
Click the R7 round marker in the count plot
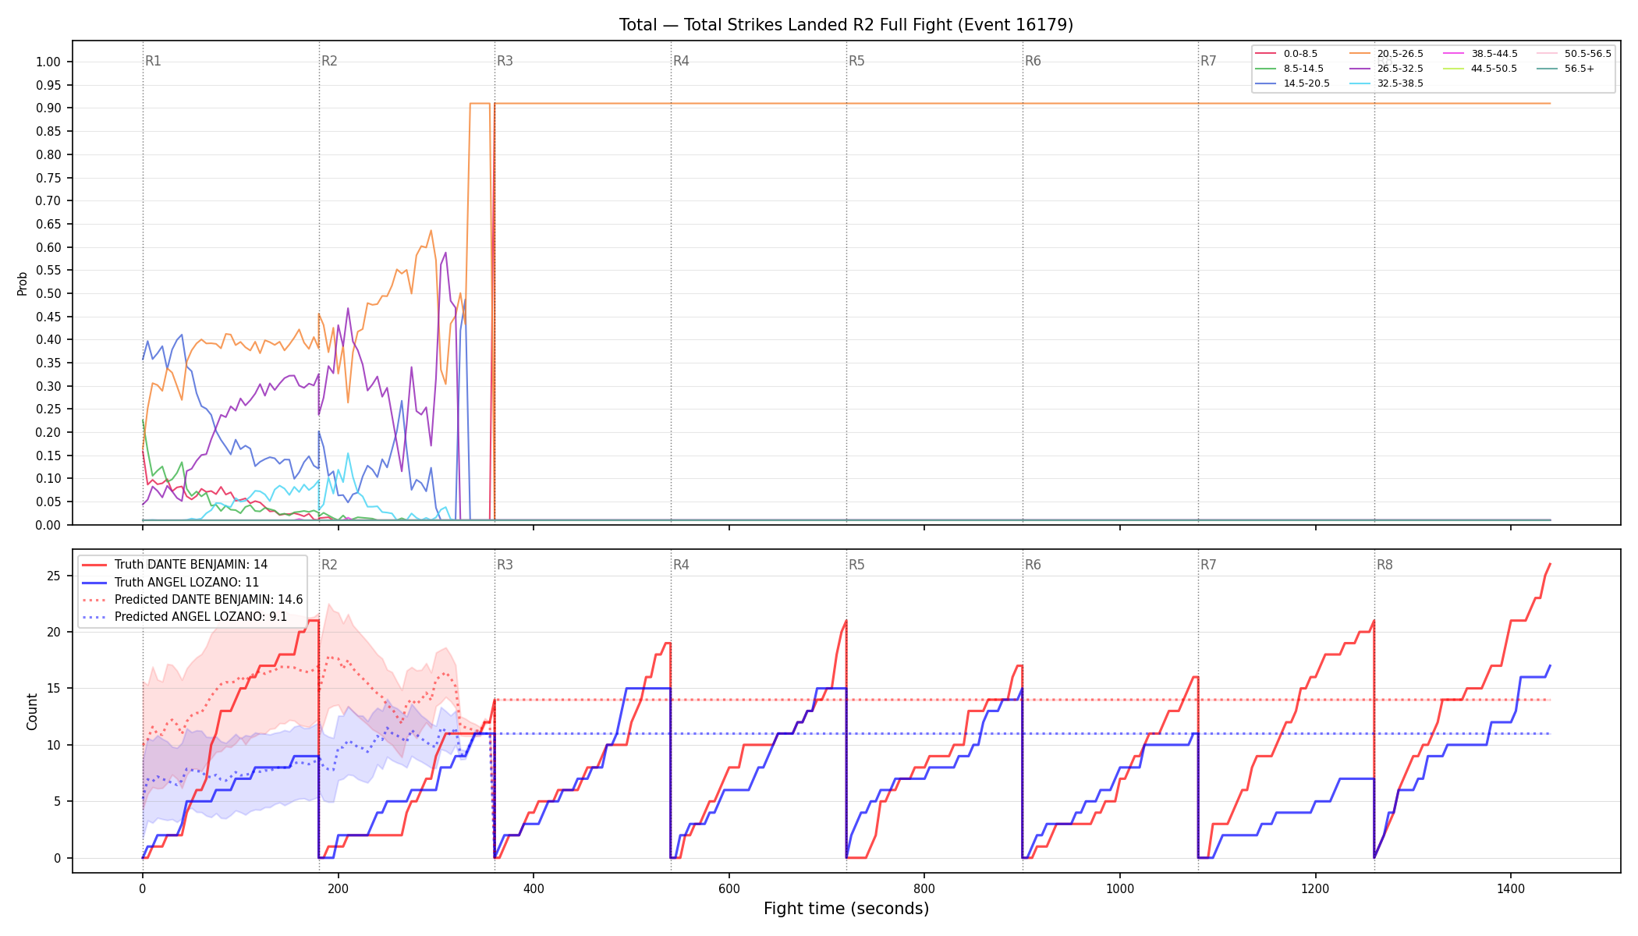coord(1208,565)
